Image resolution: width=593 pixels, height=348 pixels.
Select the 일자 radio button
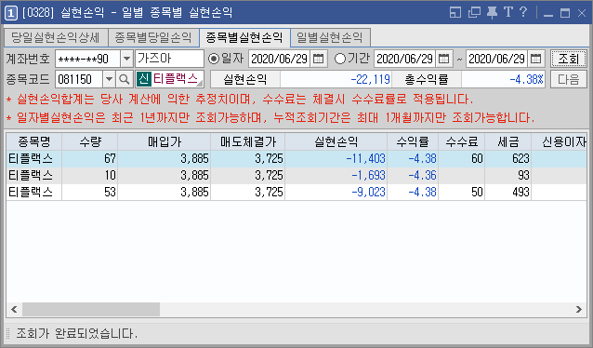(x=214, y=59)
